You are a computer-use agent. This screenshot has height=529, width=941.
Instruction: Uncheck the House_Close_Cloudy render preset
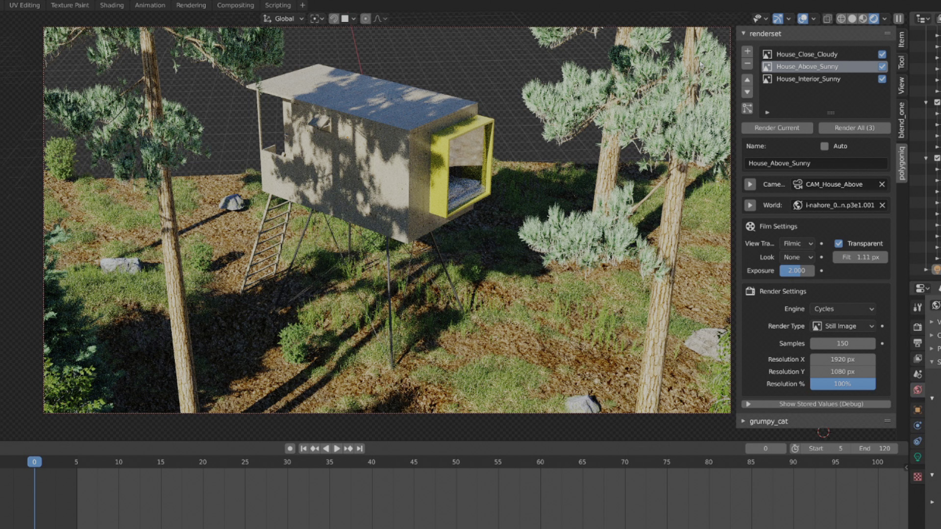[882, 54]
